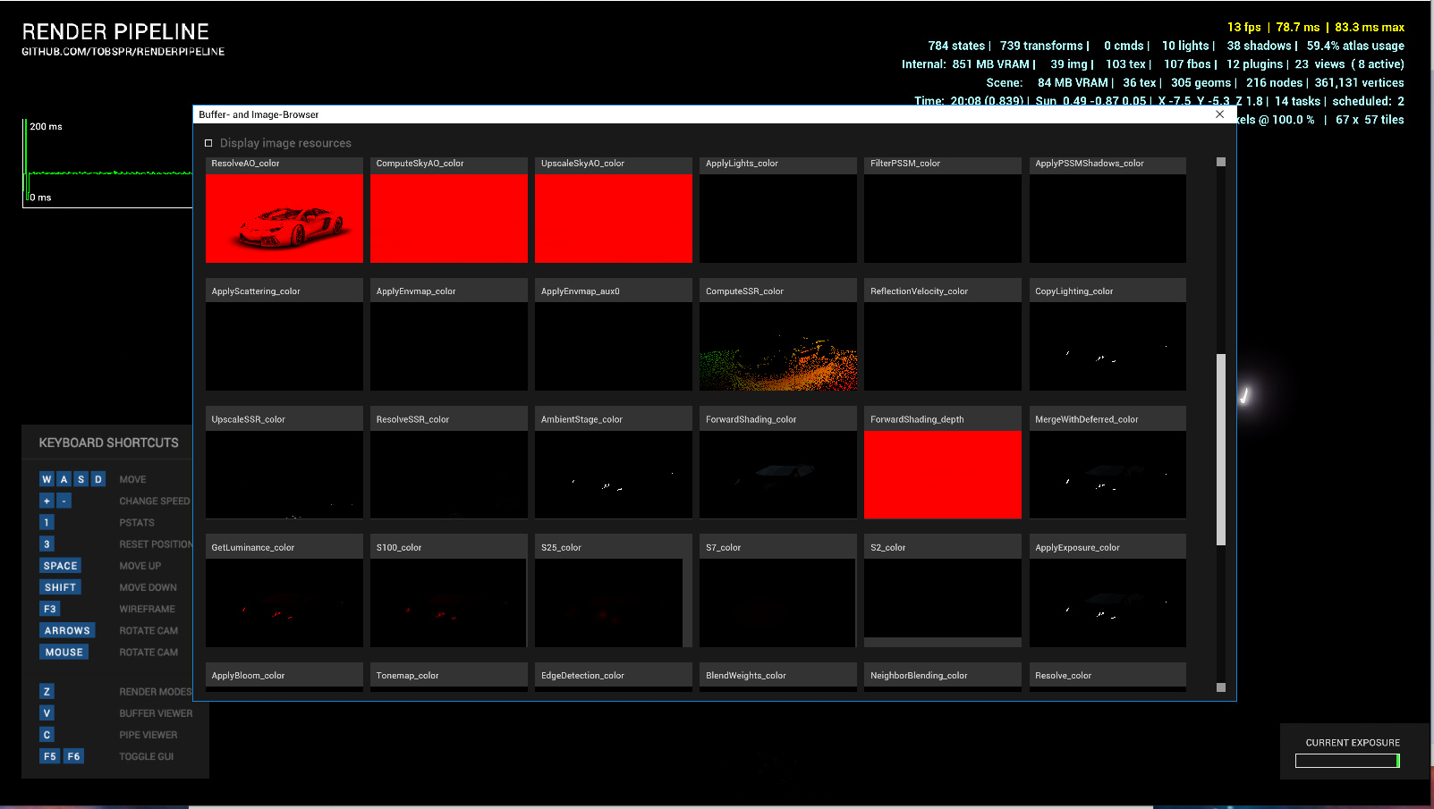The width and height of the screenshot is (1434, 809).
Task: Select the MergeWithDeferred_color thumbnail
Action: (1107, 474)
